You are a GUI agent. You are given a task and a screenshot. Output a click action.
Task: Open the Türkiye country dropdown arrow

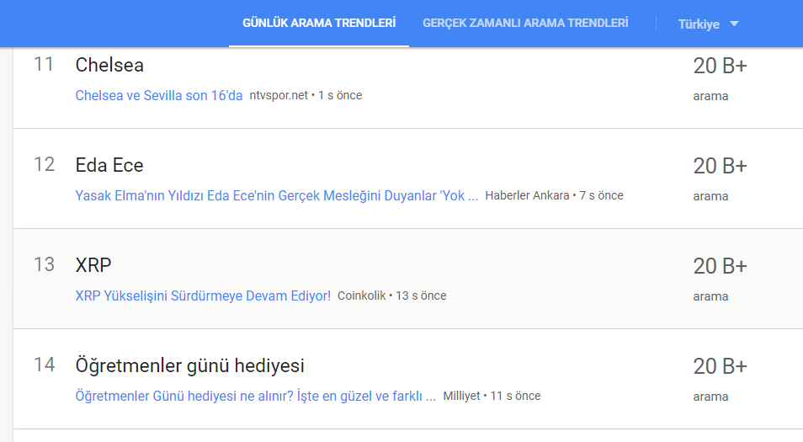734,24
